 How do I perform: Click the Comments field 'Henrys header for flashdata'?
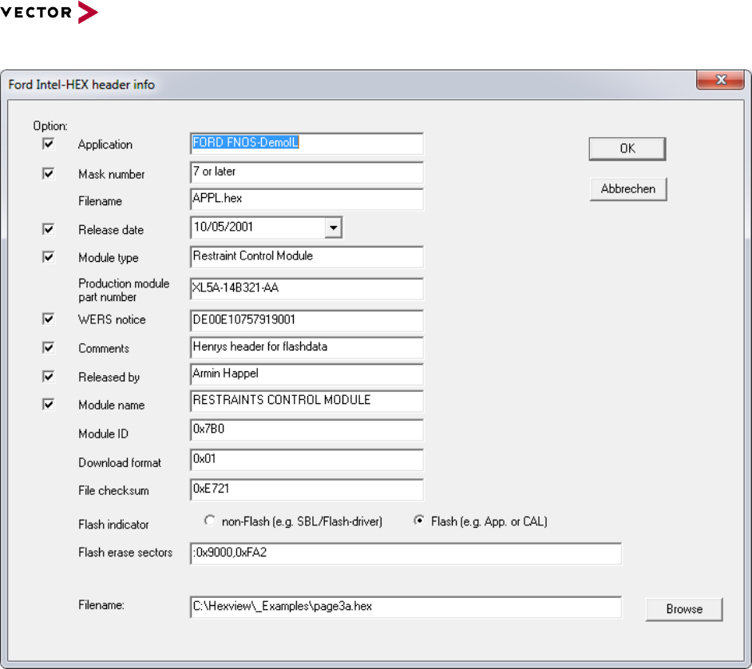click(307, 348)
